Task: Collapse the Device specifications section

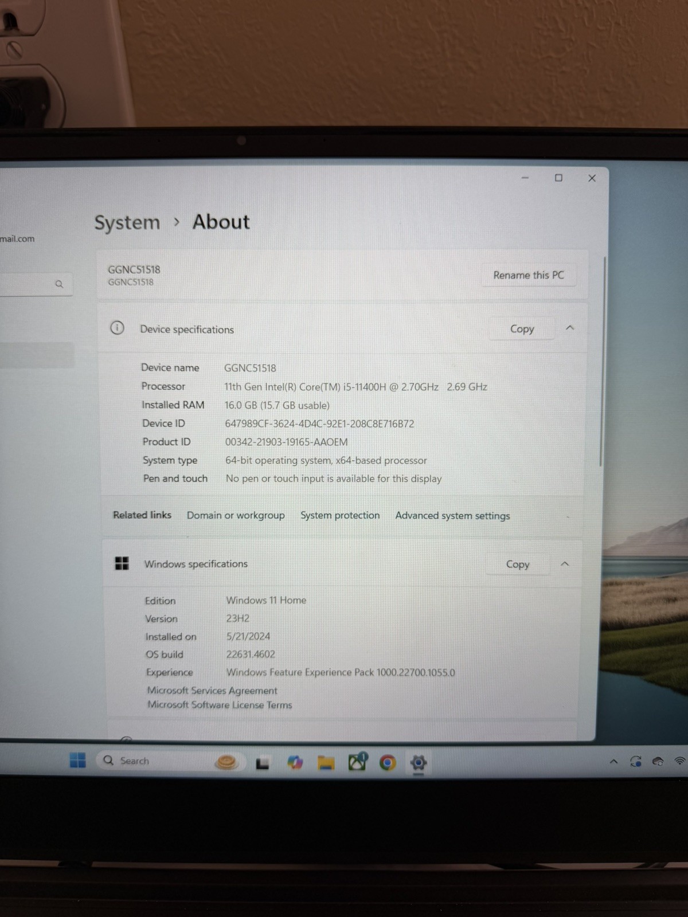Action: [x=570, y=328]
